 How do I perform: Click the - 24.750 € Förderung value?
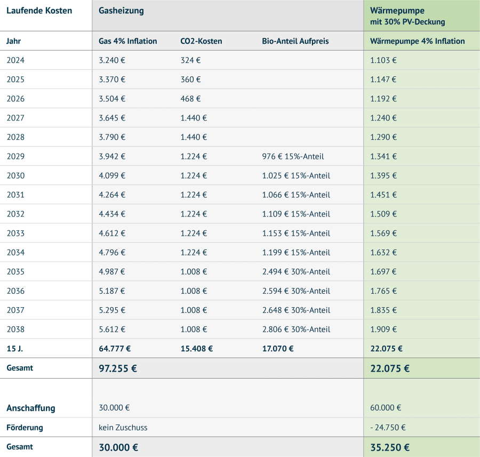[388, 427]
